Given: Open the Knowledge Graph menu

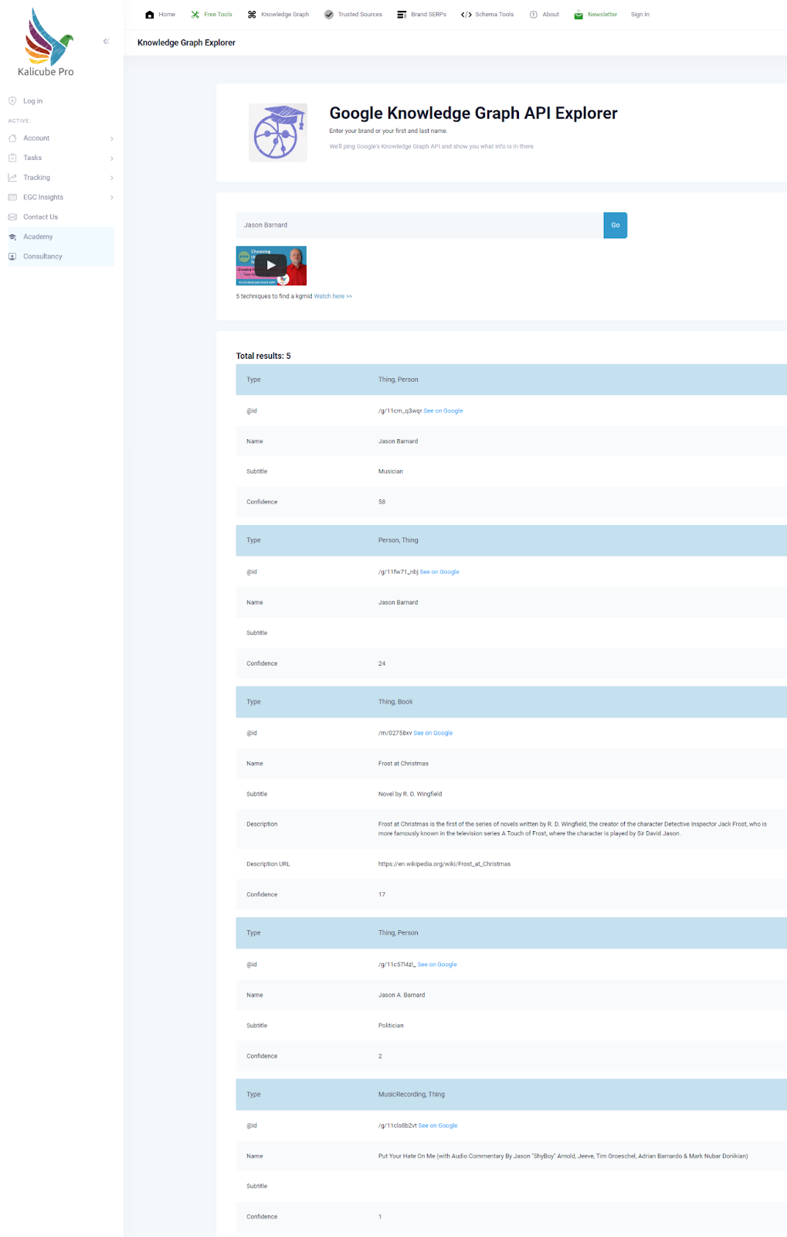Looking at the screenshot, I should pos(285,15).
